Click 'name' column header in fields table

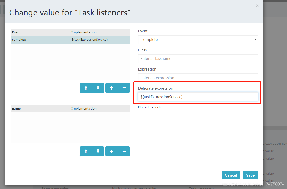[40, 109]
